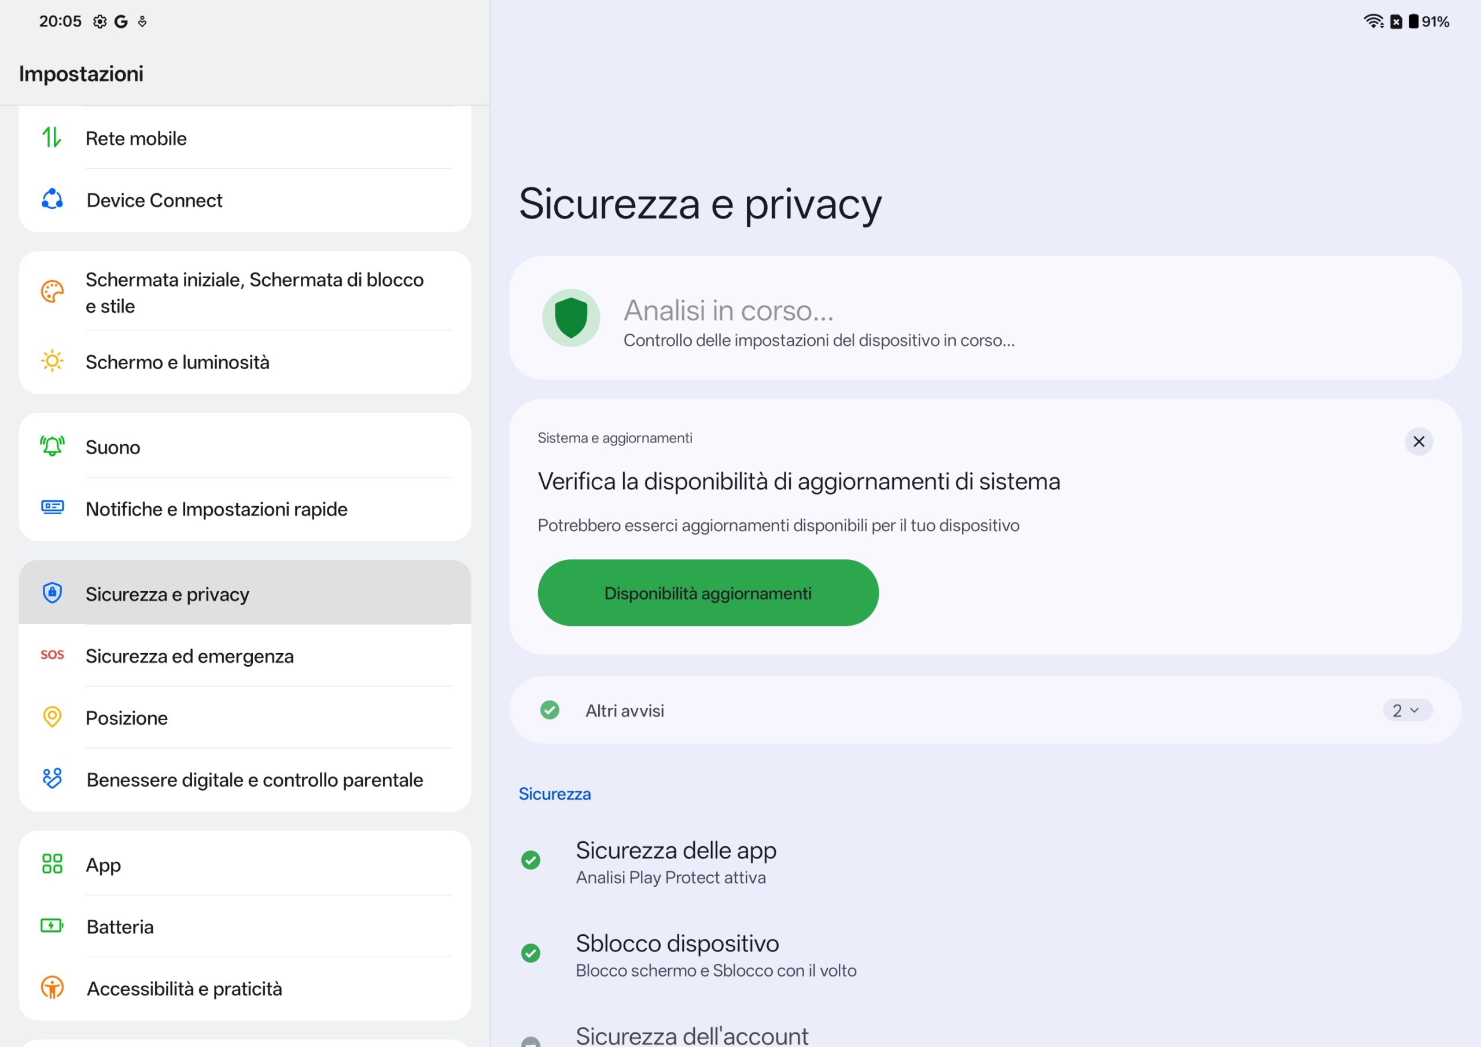The image size is (1481, 1047).
Task: Dismiss the system update card
Action: click(x=1419, y=442)
